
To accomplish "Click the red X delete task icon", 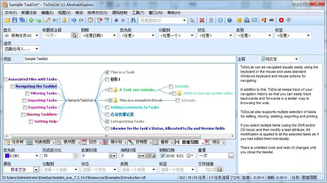I will coord(202,20).
